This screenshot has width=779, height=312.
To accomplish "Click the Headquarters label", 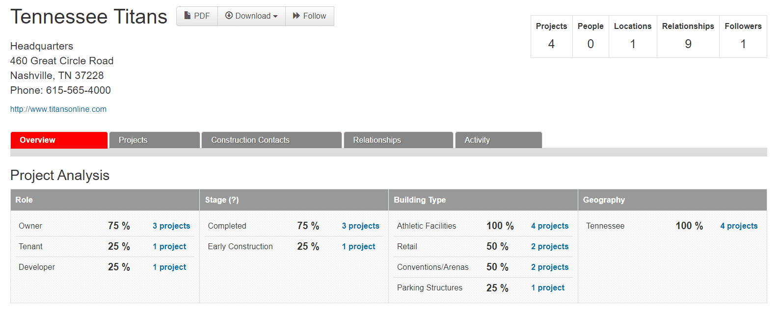I will pos(42,46).
